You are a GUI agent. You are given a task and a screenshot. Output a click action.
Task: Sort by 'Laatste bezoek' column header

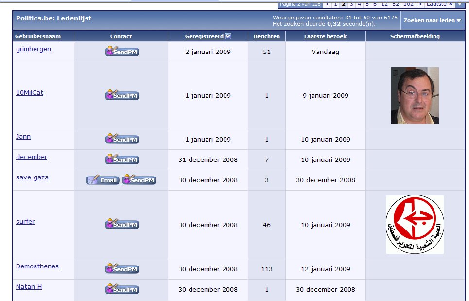pos(325,36)
